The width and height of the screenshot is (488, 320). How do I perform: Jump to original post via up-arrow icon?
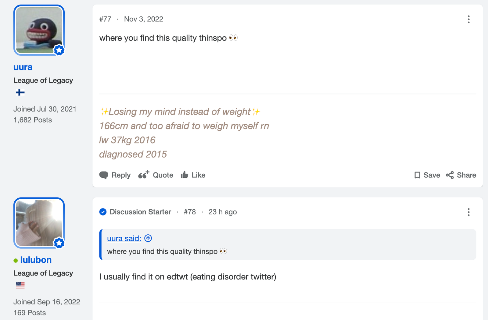pos(148,238)
